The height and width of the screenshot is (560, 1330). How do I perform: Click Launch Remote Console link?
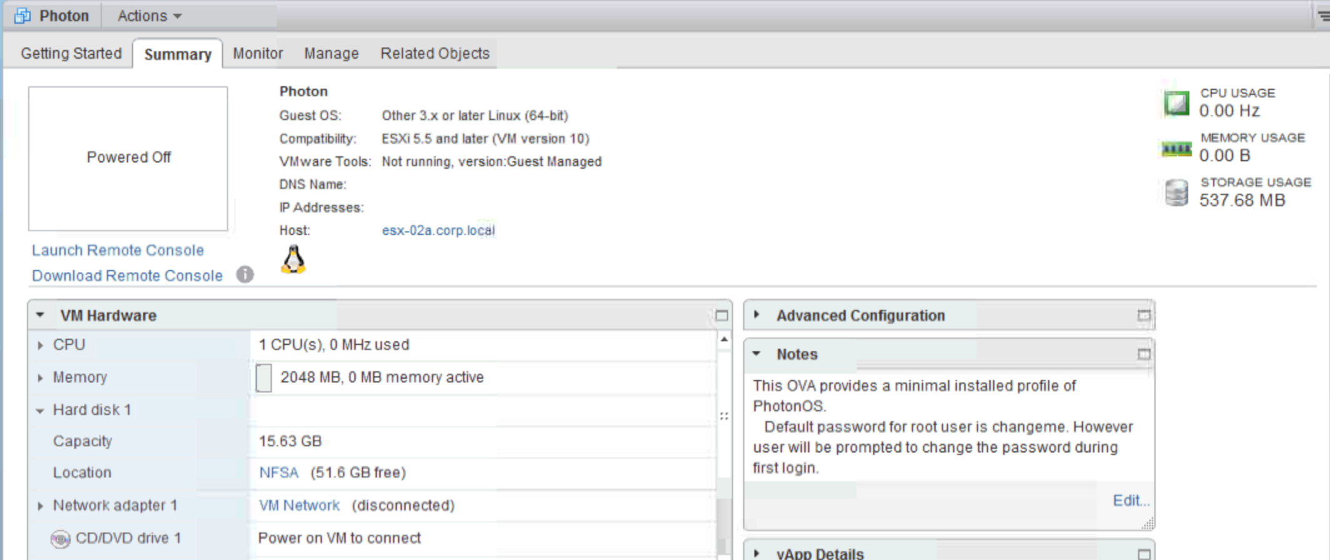(x=117, y=250)
